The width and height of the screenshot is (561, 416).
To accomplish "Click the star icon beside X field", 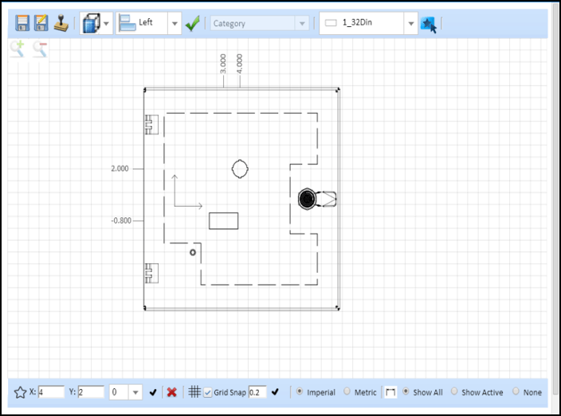I will point(21,392).
